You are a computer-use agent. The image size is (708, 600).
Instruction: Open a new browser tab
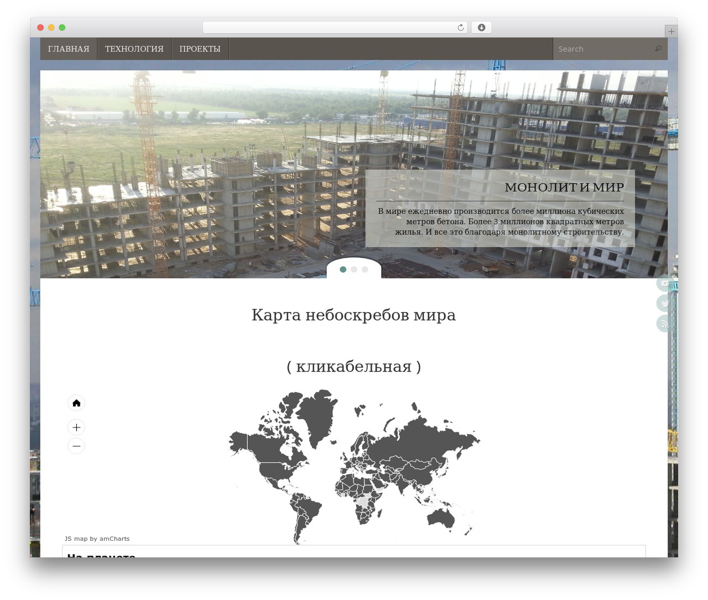click(x=671, y=32)
